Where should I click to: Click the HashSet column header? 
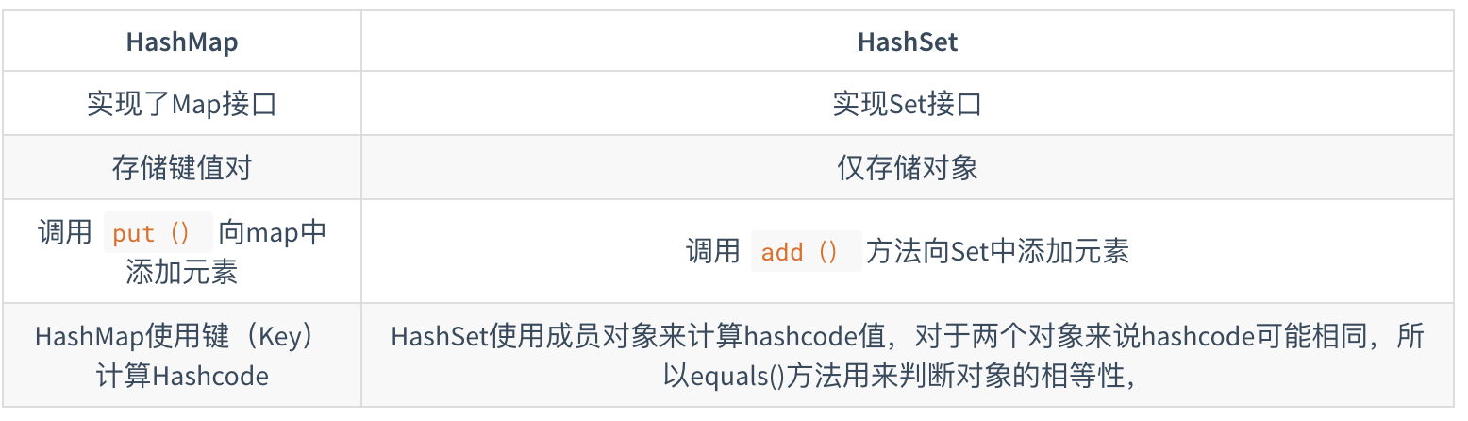coord(908,42)
